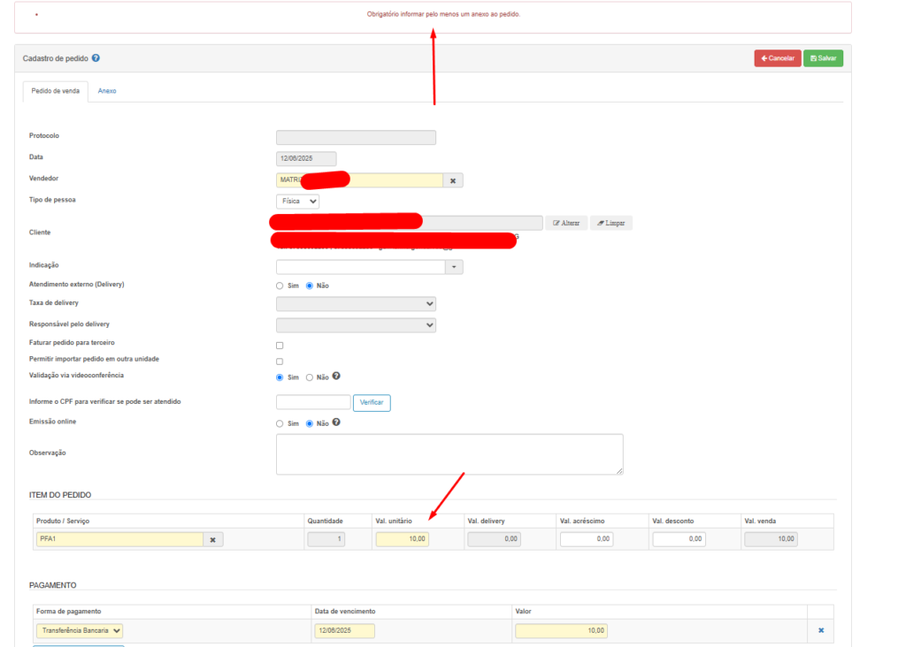The width and height of the screenshot is (906, 647).
Task: Expand the Indicação combo box arrow
Action: pos(454,267)
